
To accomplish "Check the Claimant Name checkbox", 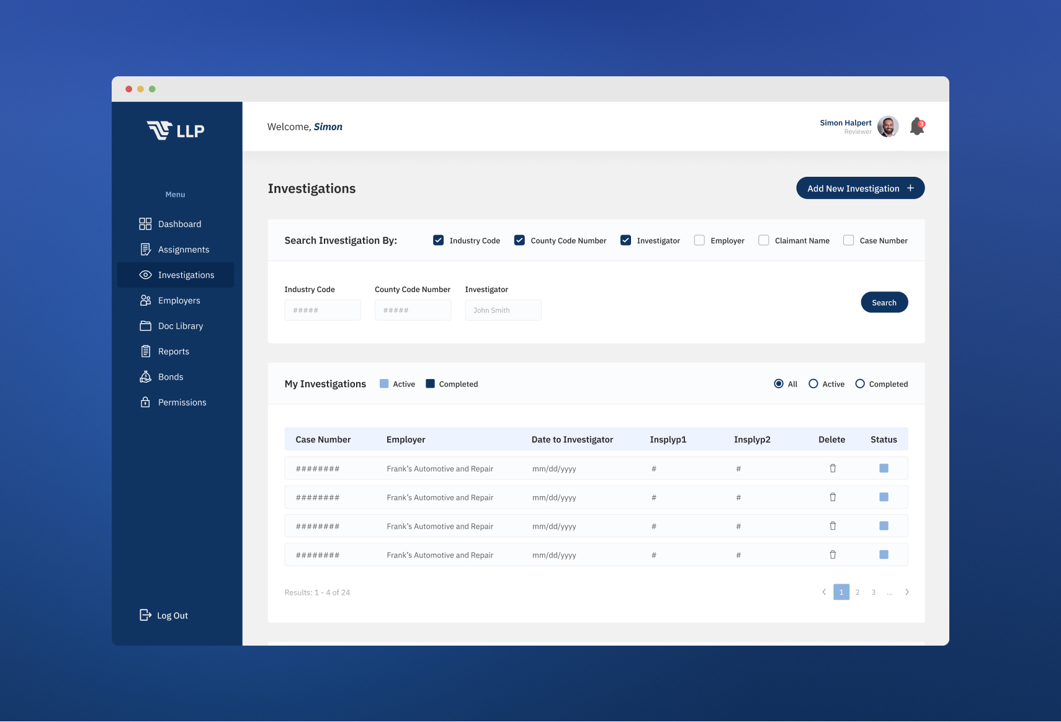I will tap(764, 240).
